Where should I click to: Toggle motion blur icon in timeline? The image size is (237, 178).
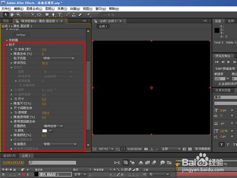coord(154,162)
